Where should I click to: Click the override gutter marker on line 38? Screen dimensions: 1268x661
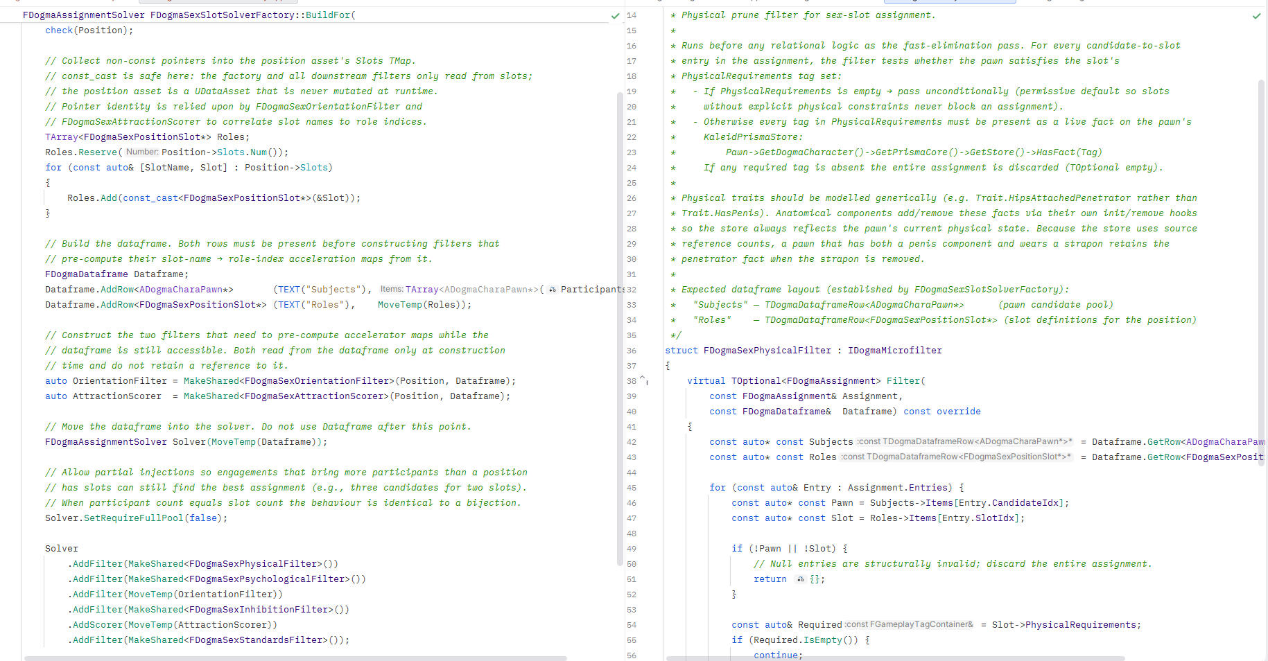click(x=643, y=380)
